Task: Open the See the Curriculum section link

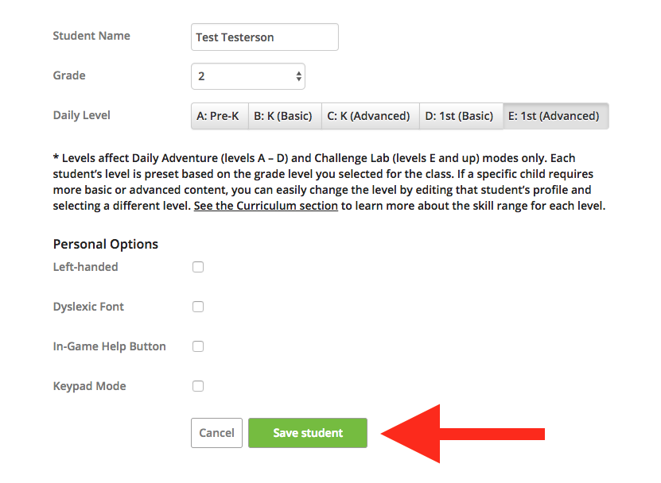Action: 266,206
